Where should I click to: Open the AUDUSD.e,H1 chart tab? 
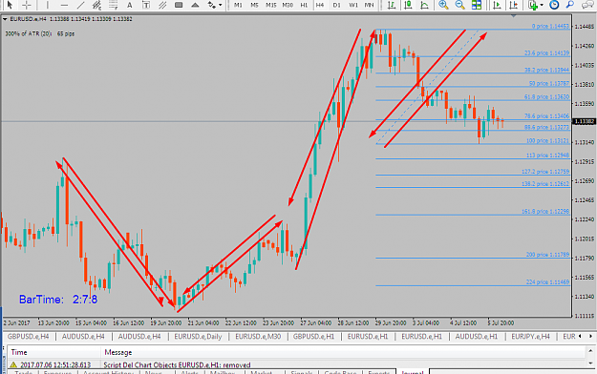(477, 337)
